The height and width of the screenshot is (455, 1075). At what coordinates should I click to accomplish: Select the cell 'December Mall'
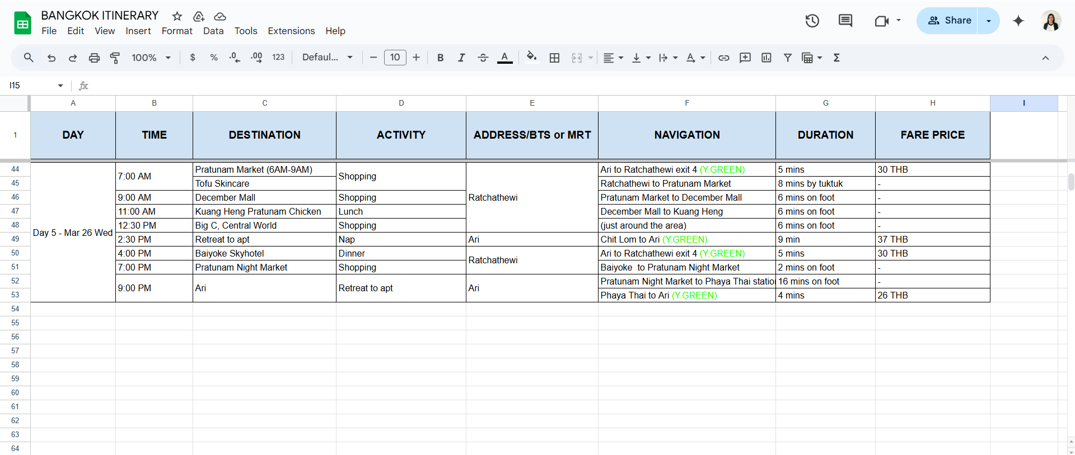tap(264, 197)
